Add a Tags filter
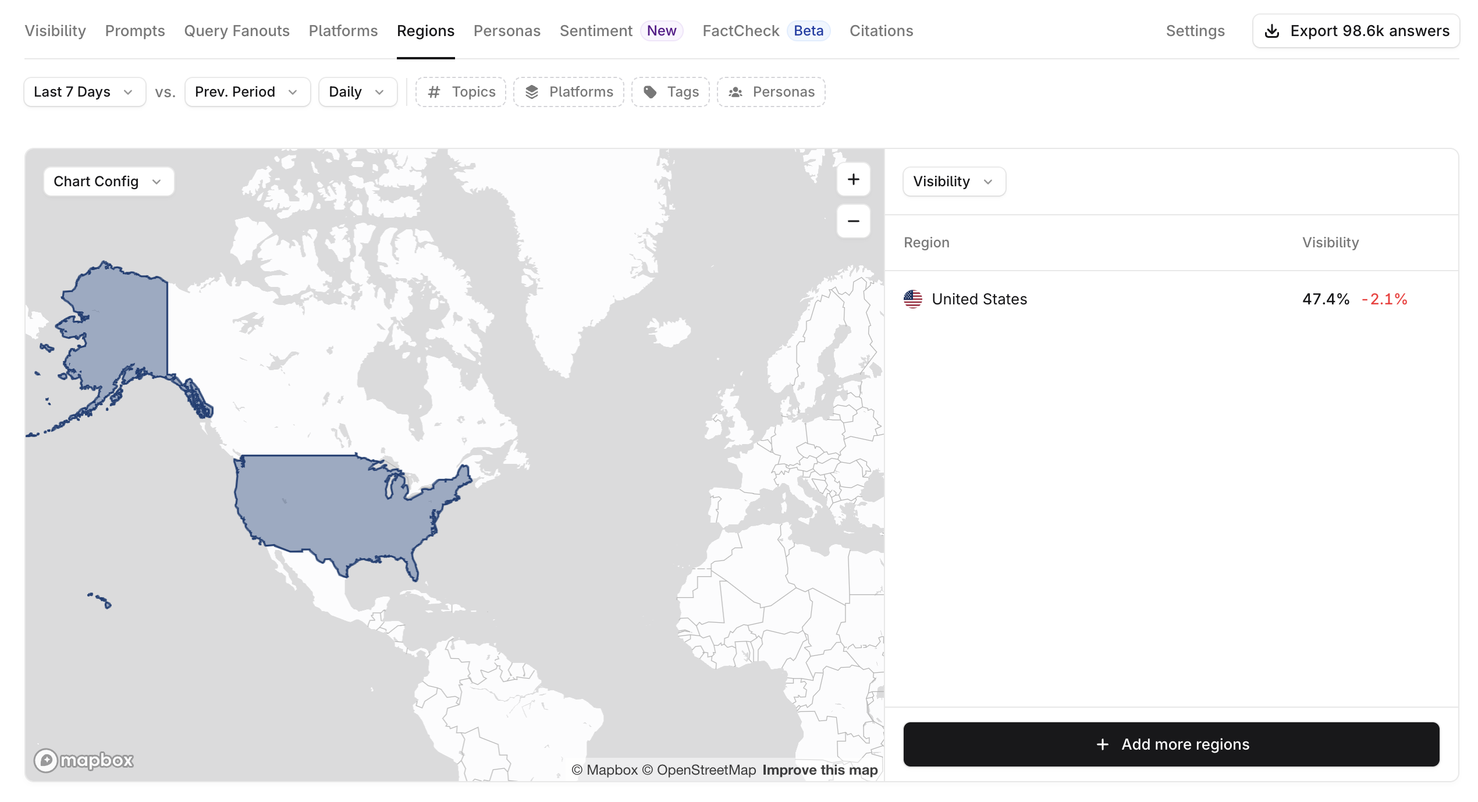Screen dimensions: 1478x802 (x=670, y=92)
